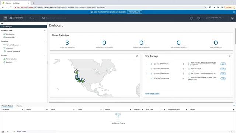The width and height of the screenshot is (236, 133).
Task: Toggle the column picker icon at bottom-left
Action: [x=3, y=132]
